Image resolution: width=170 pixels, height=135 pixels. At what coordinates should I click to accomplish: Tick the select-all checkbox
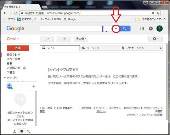pos(45,39)
